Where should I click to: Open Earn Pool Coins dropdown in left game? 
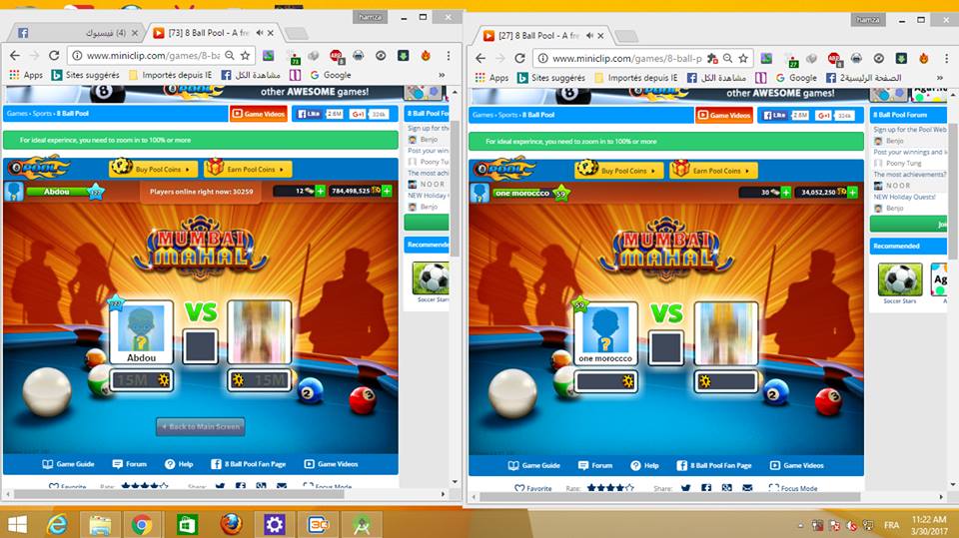(x=249, y=169)
